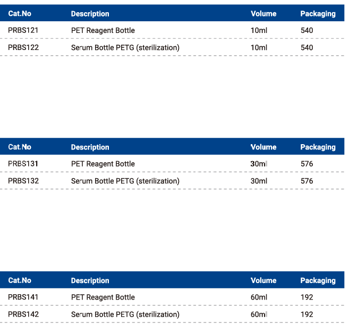The height and width of the screenshot is (324, 357).
Task: Select catalog number PRBS121
Action: tap(23, 30)
